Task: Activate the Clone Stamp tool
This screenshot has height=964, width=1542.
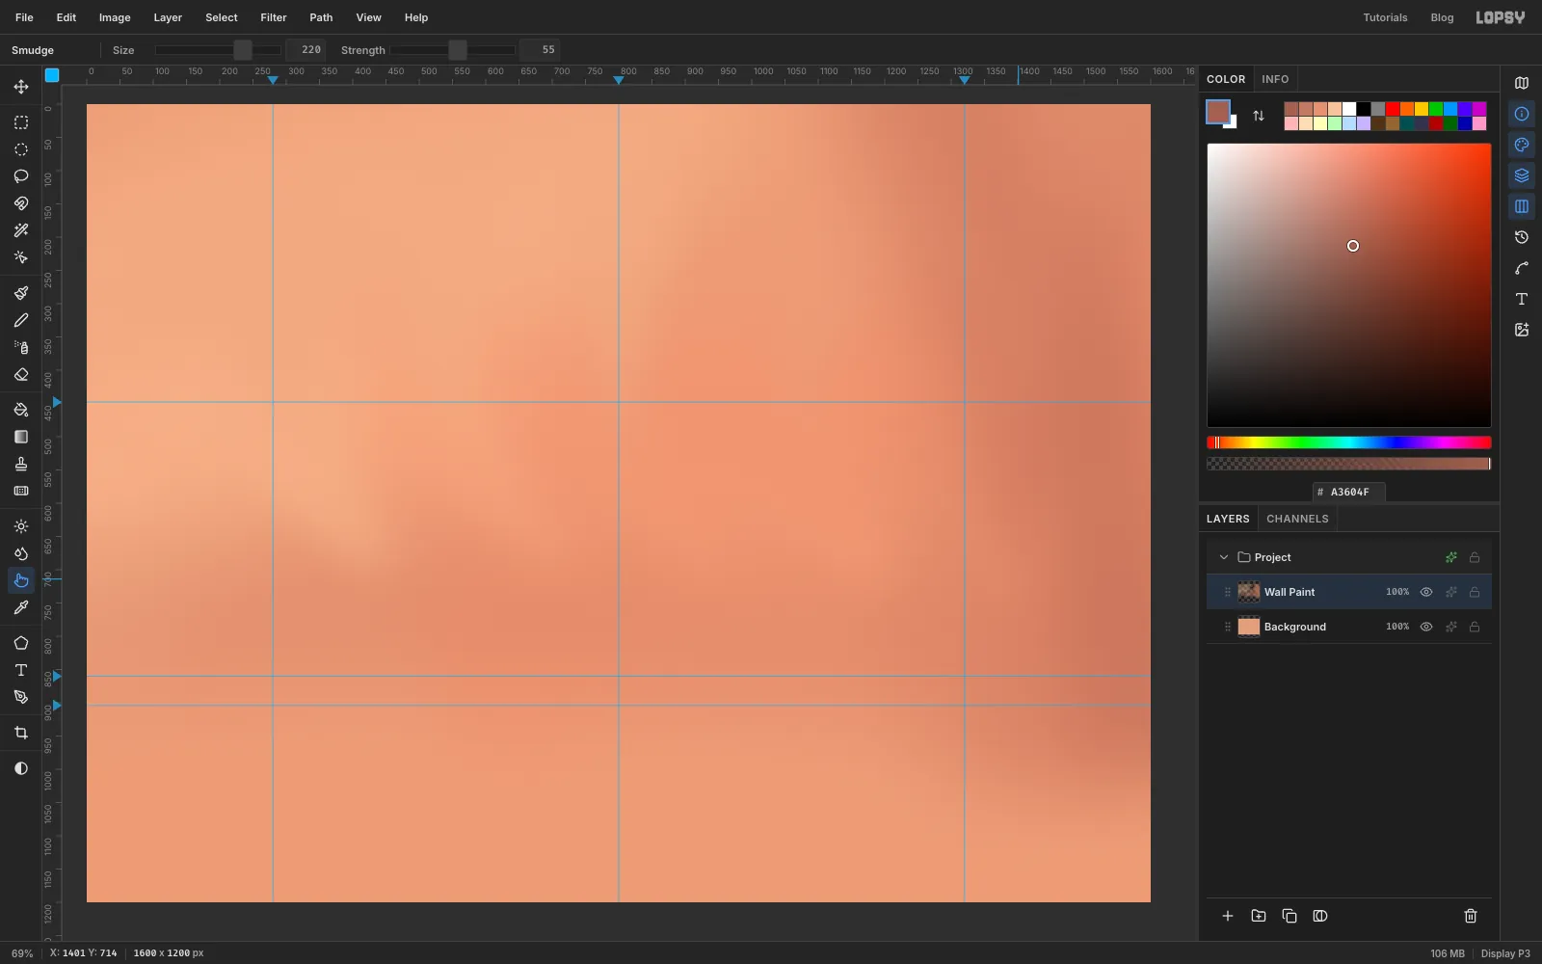Action: pos(20,464)
